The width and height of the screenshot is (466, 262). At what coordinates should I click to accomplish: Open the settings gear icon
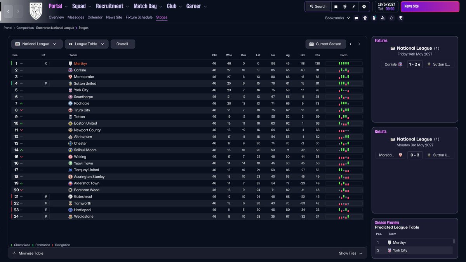click(364, 7)
